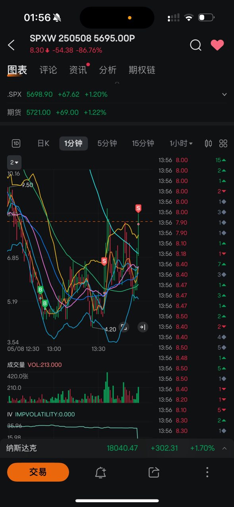Tap the first trade row with volume 15
Viewport: 234px width, 507px height.
click(x=193, y=160)
